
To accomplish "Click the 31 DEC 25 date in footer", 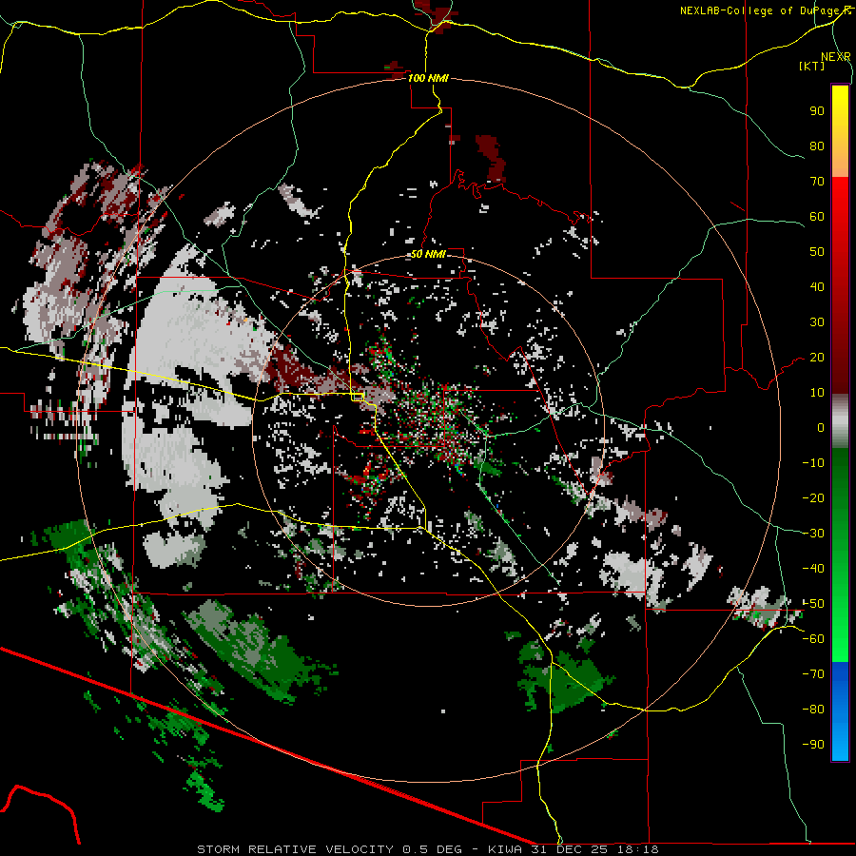I will click(571, 849).
